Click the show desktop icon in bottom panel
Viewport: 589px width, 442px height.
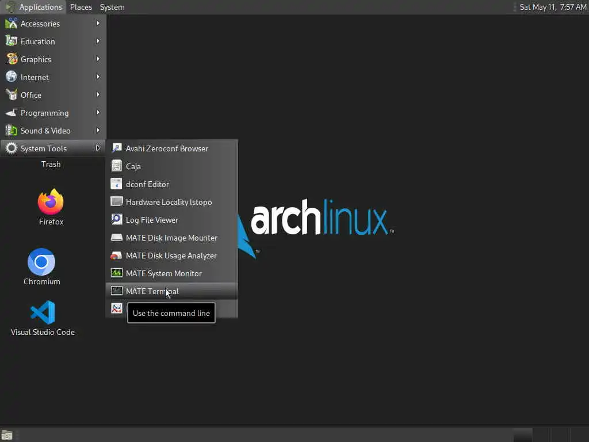pyautogui.click(x=7, y=435)
